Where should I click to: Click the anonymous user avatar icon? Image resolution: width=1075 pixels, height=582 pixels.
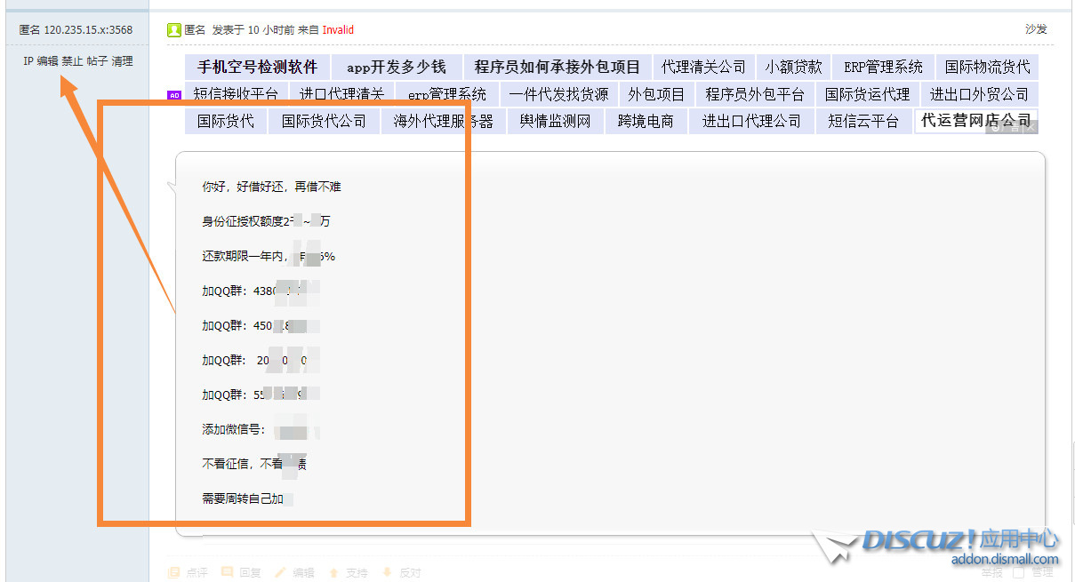(x=173, y=28)
